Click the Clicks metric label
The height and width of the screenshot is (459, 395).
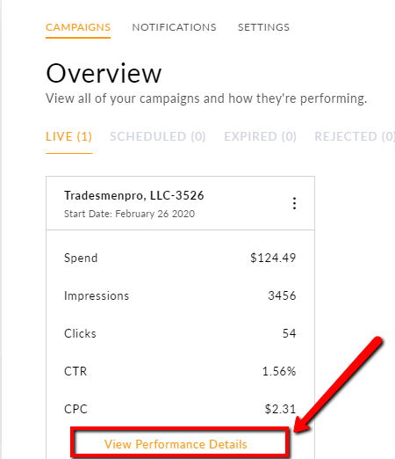(80, 333)
